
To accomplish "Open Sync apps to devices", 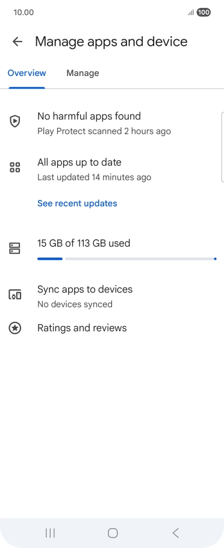I will (112, 296).
